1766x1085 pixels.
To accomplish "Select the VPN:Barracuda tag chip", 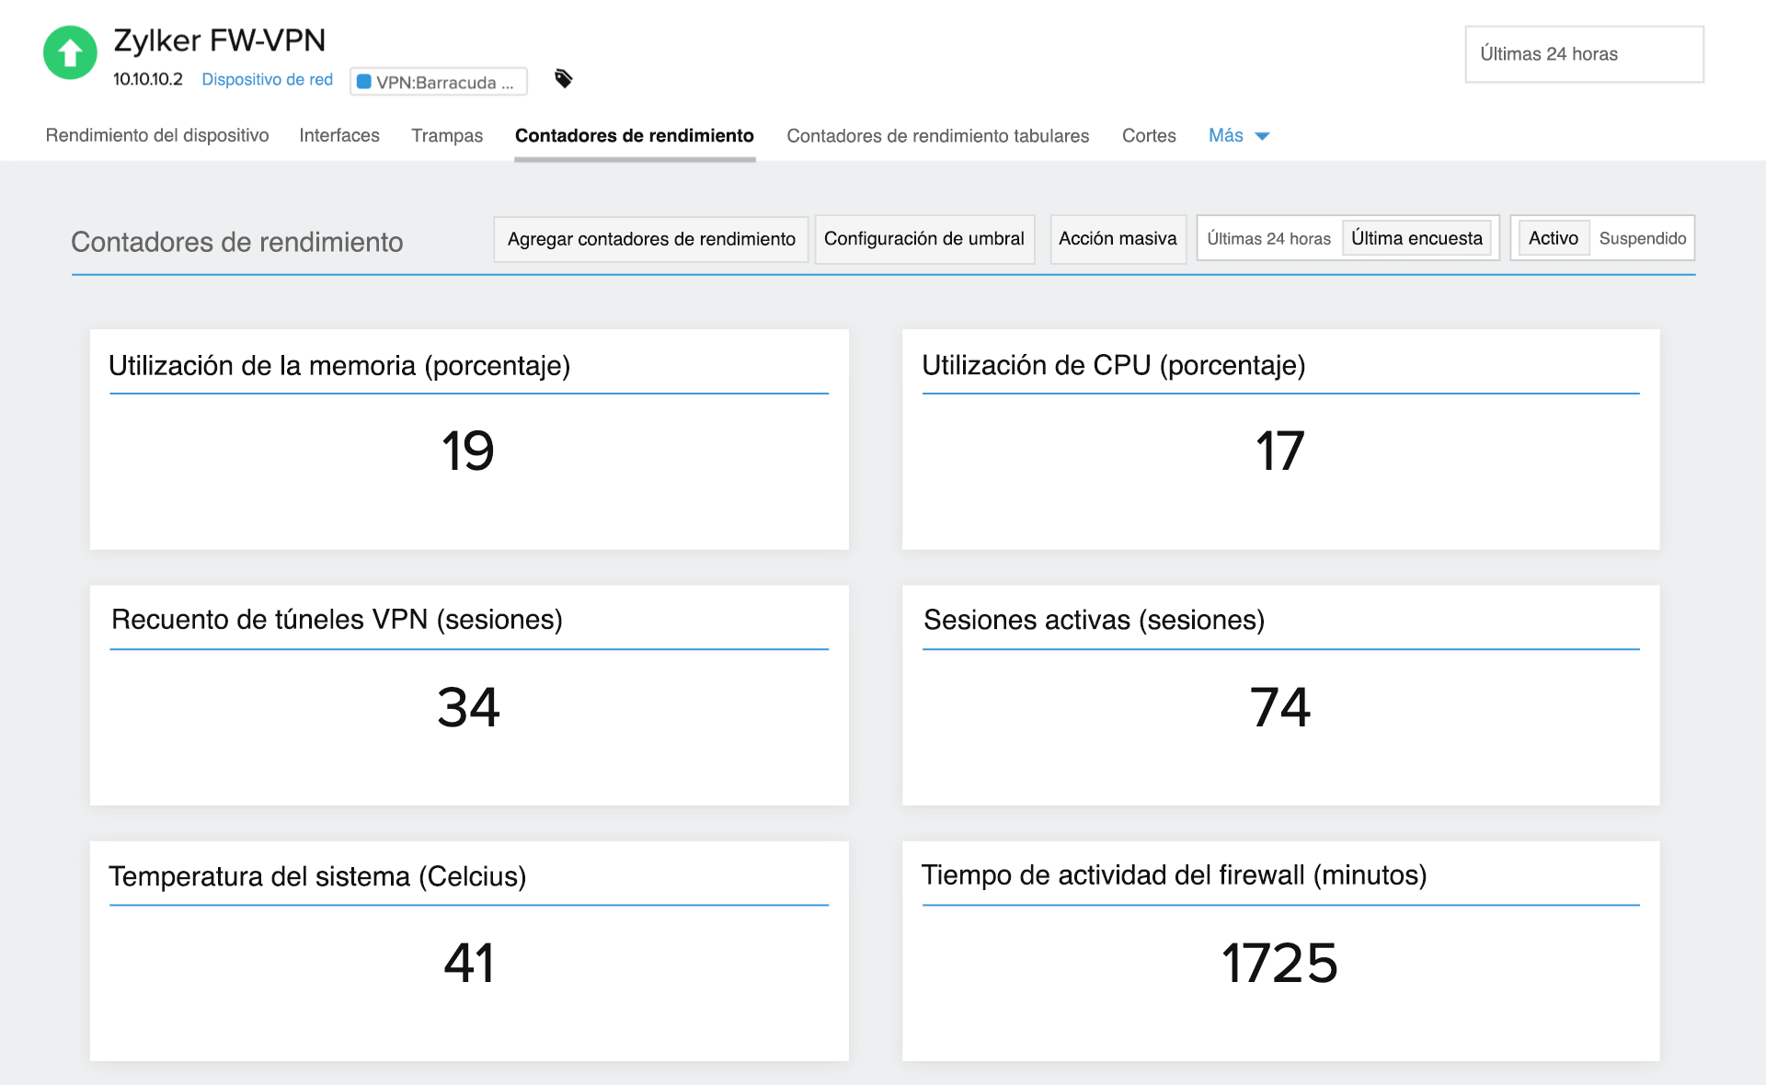I will click(438, 82).
